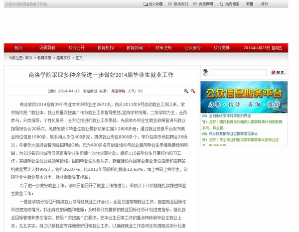
Task: Click the sidebar search input field
Action: coord(238,73)
